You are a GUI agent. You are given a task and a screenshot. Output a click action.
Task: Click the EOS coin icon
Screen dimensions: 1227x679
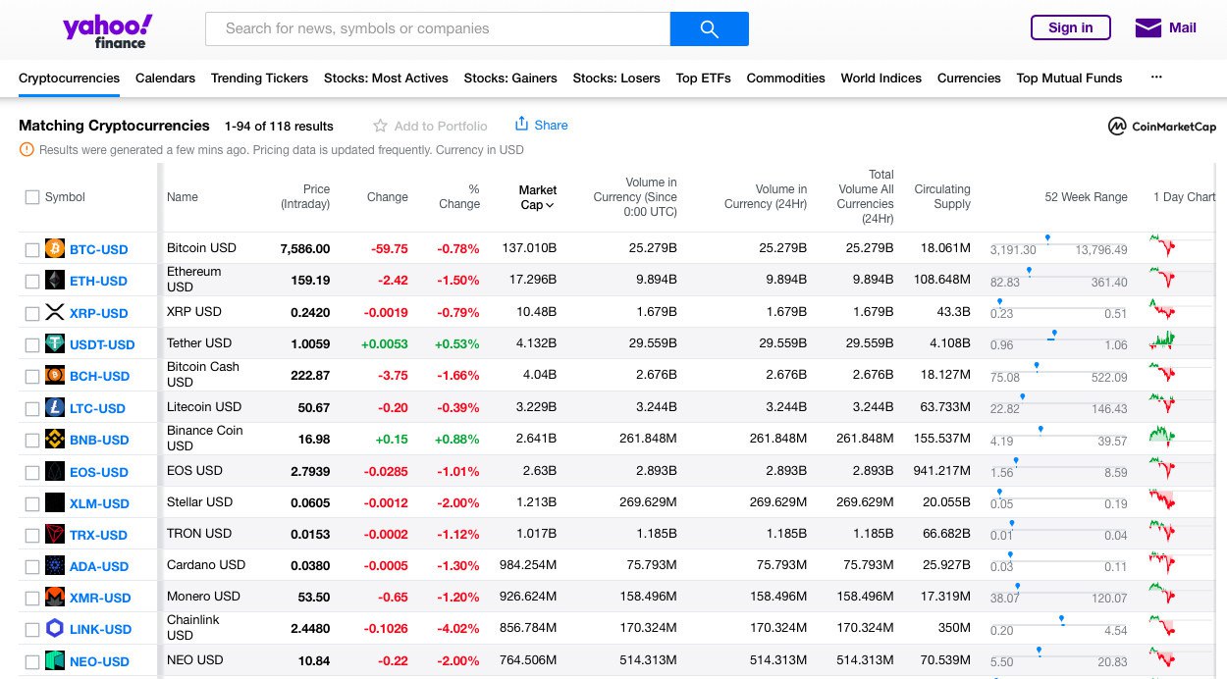click(55, 472)
